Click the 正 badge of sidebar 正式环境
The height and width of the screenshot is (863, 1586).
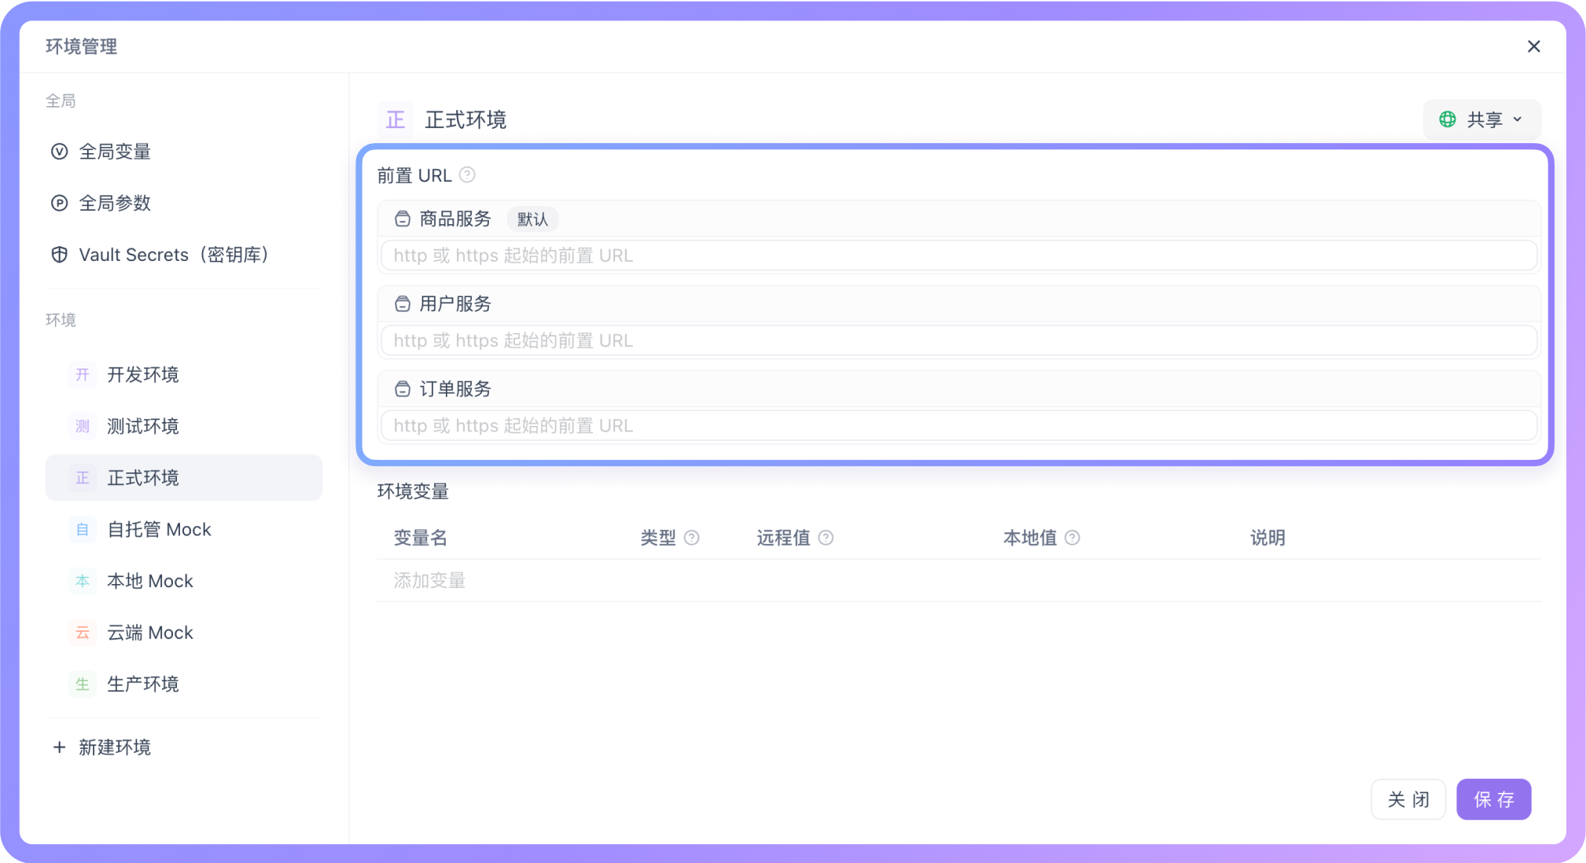pyautogui.click(x=83, y=478)
